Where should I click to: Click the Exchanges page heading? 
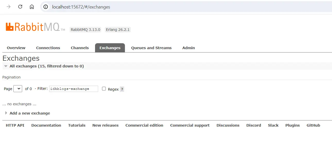click(21, 58)
